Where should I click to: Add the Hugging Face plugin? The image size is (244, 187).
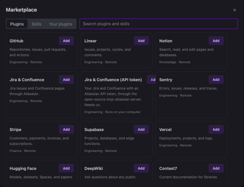click(66, 168)
